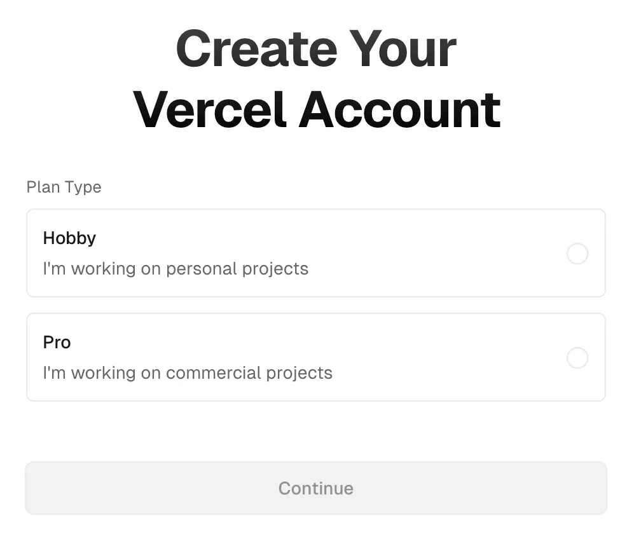641x558 pixels.
Task: Click the word "Vercel" in the heading
Action: (210, 109)
